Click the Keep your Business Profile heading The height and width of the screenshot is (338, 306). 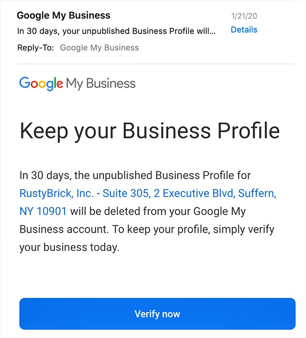pyautogui.click(x=150, y=131)
